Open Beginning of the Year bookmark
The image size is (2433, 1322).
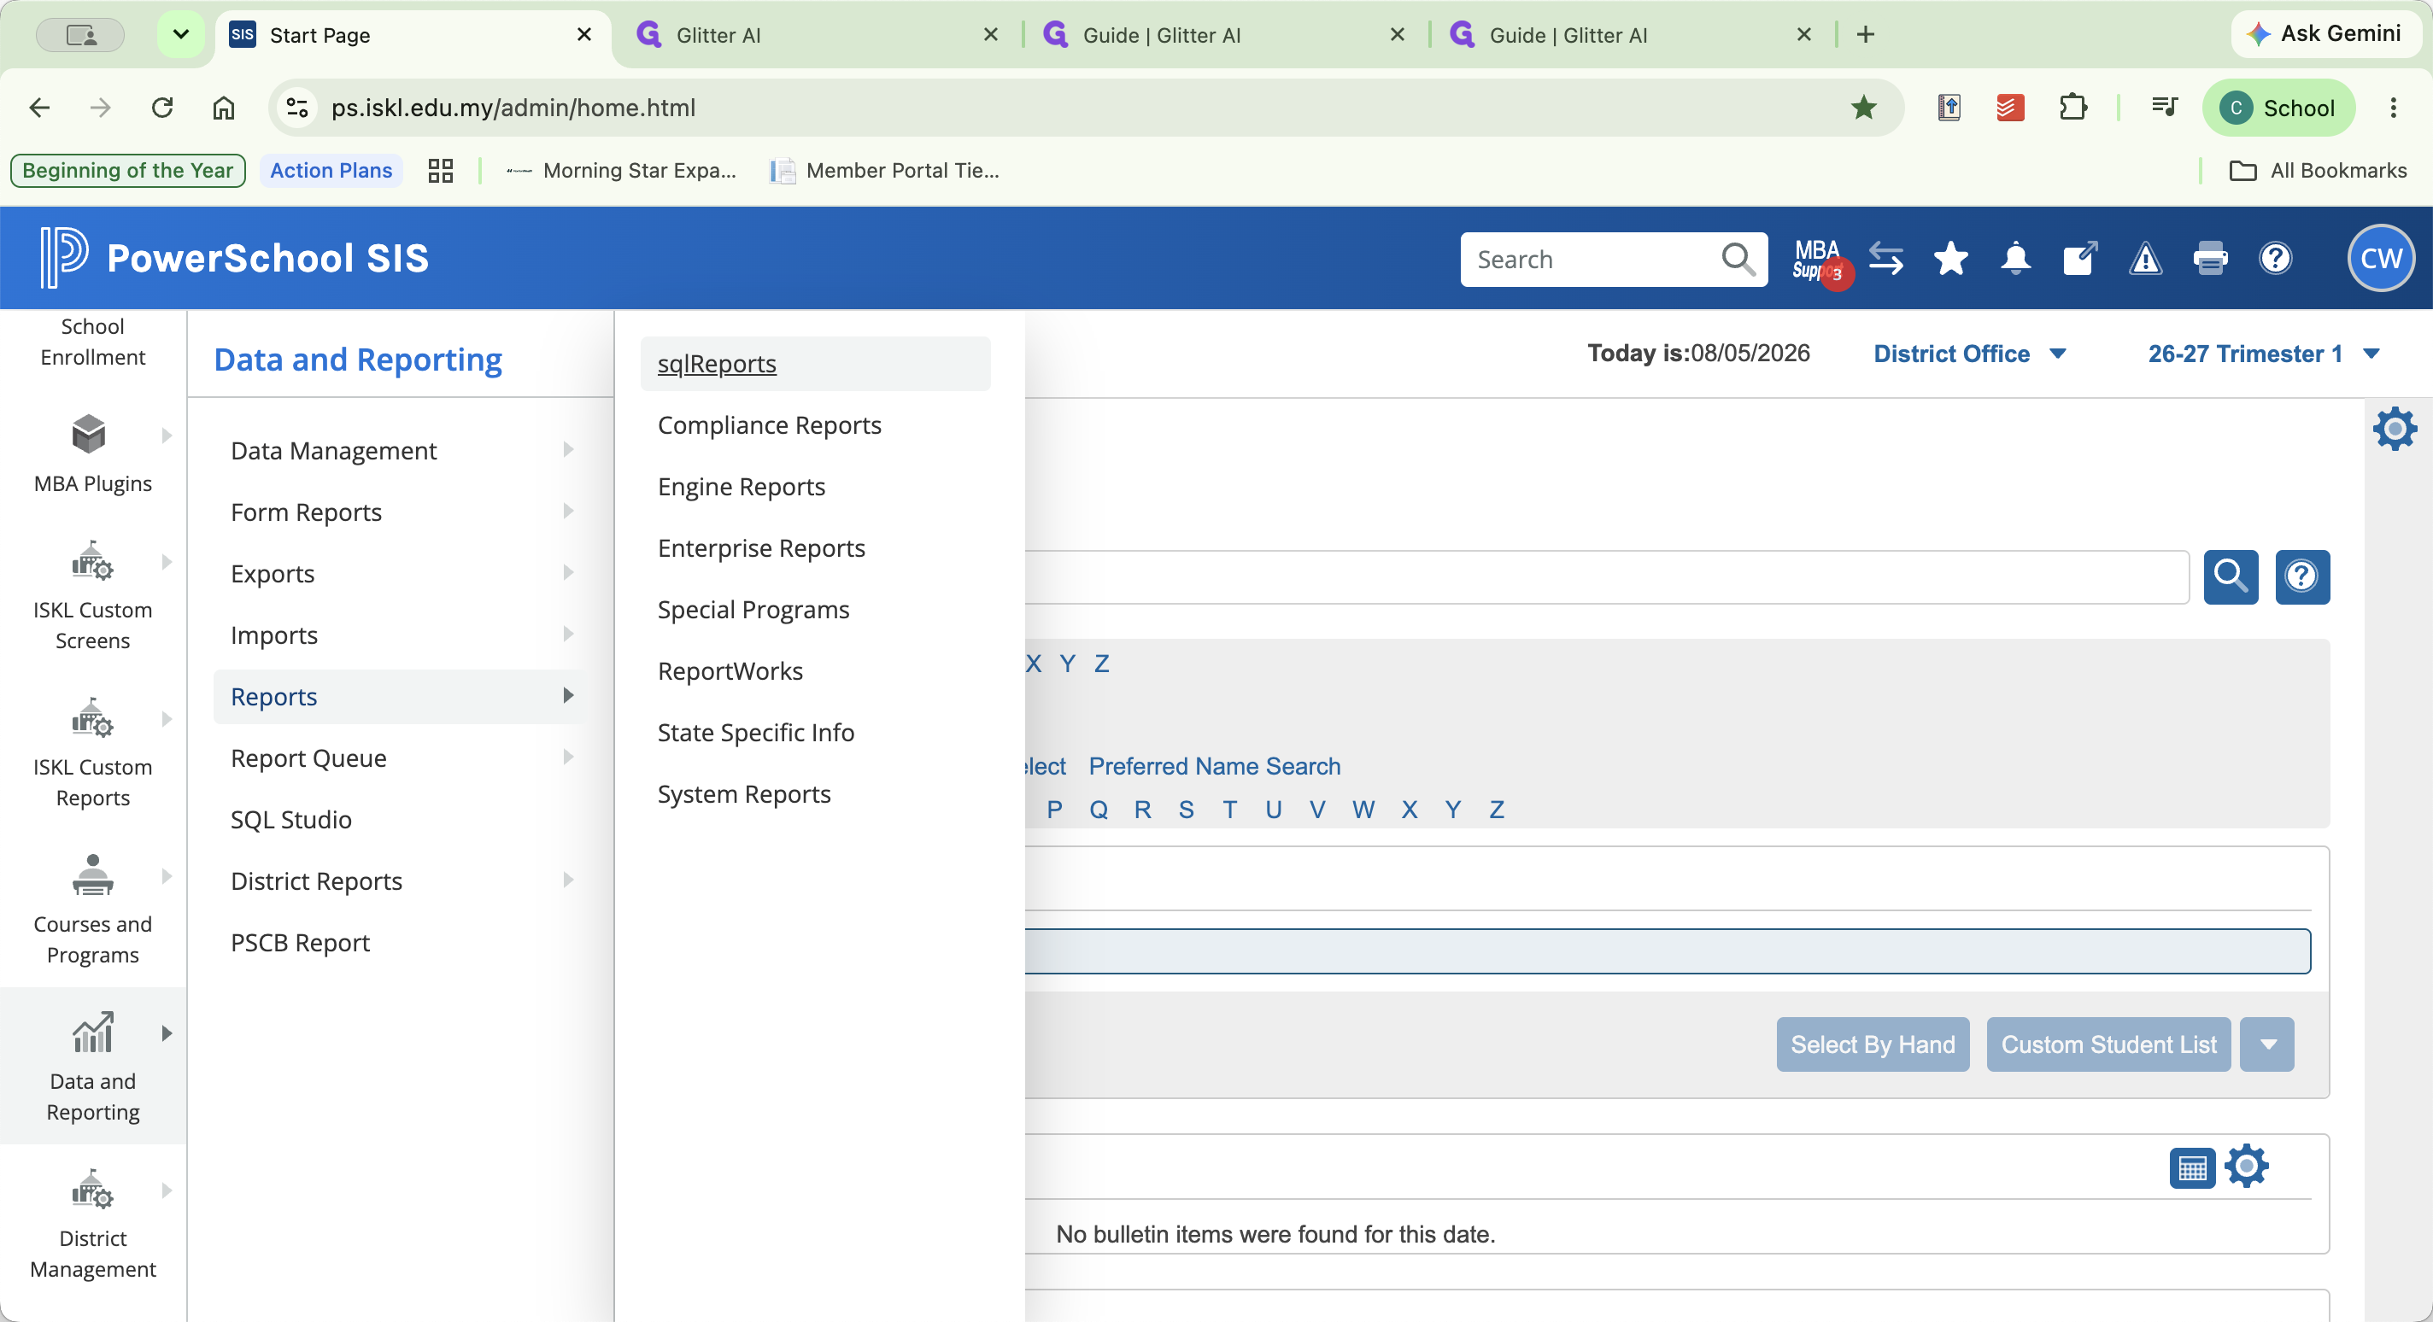(x=127, y=171)
